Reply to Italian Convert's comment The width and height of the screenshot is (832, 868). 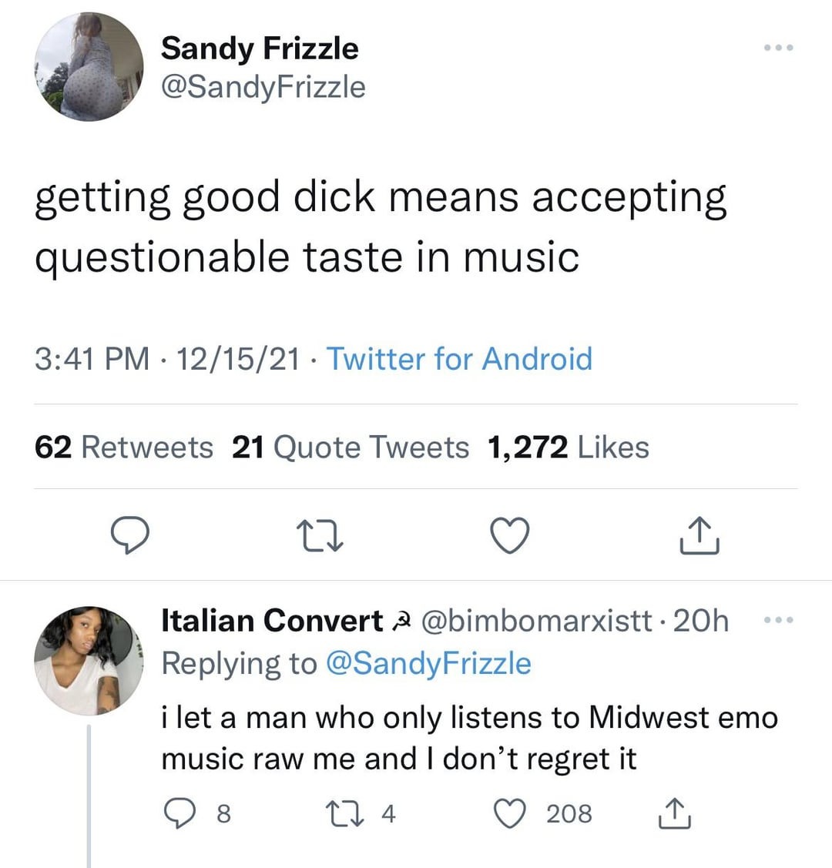[x=180, y=813]
